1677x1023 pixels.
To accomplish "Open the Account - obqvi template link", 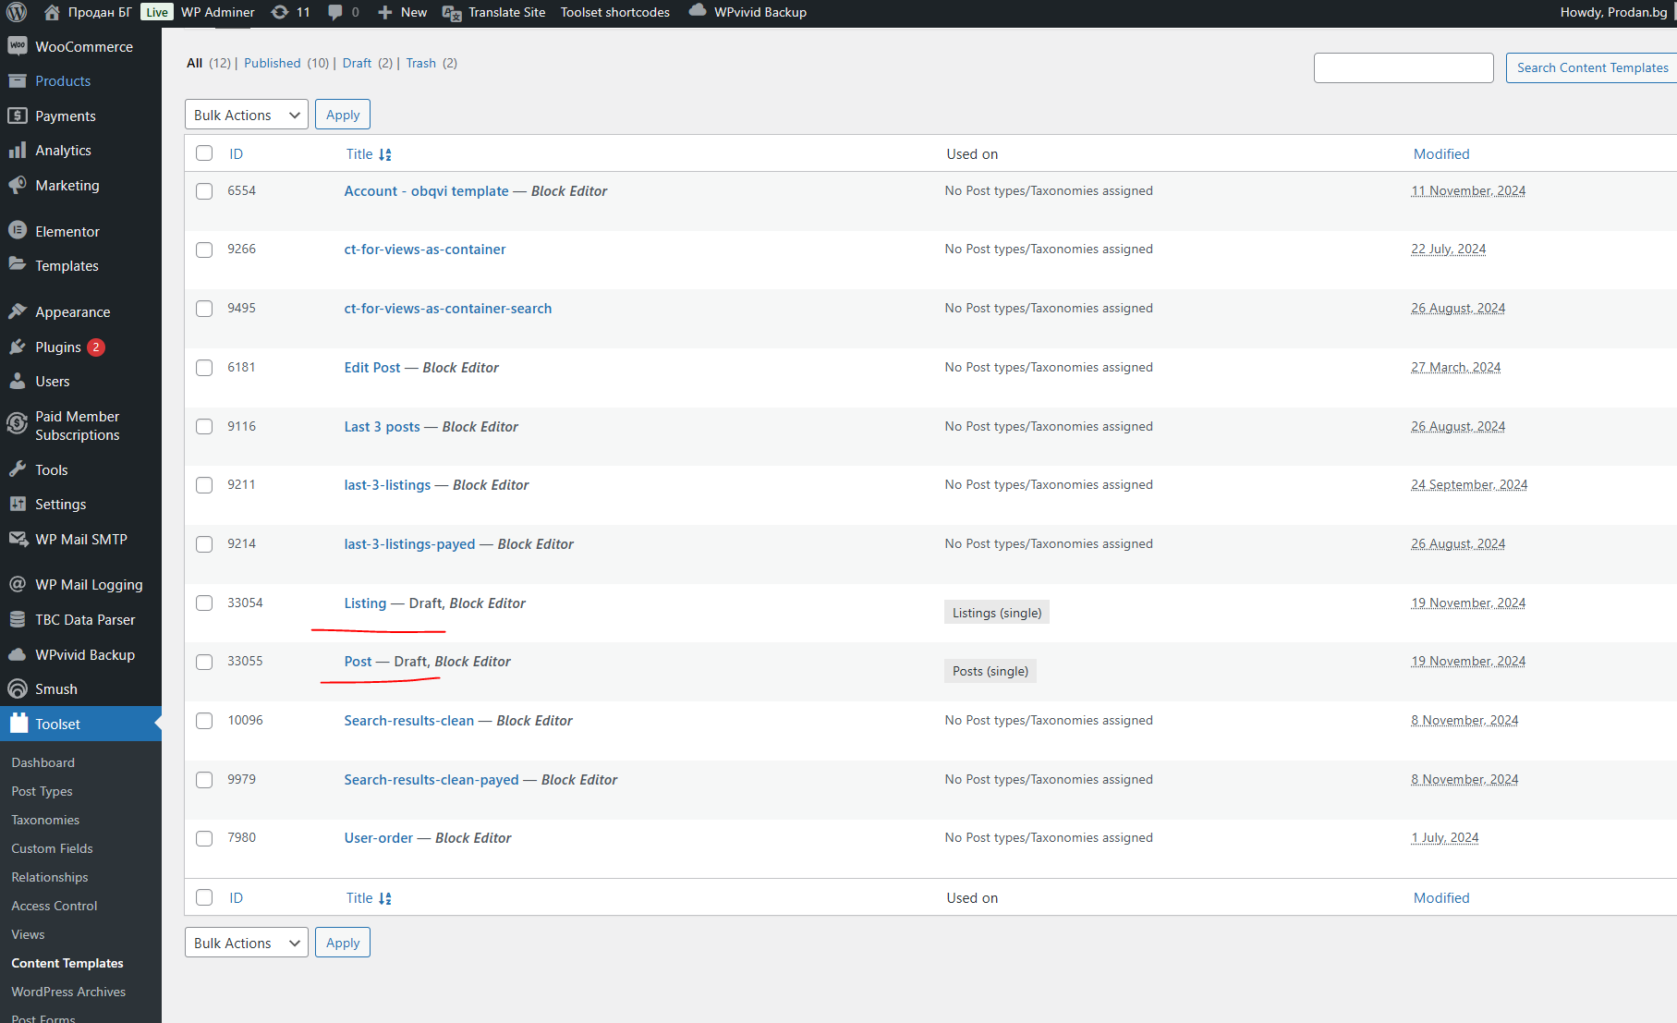I will (x=426, y=191).
